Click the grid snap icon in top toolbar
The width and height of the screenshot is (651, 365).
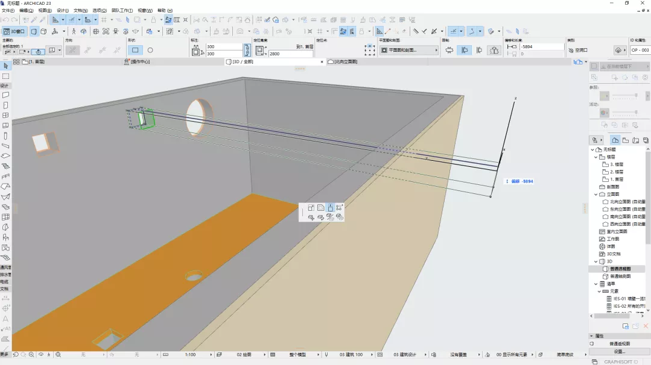104,20
